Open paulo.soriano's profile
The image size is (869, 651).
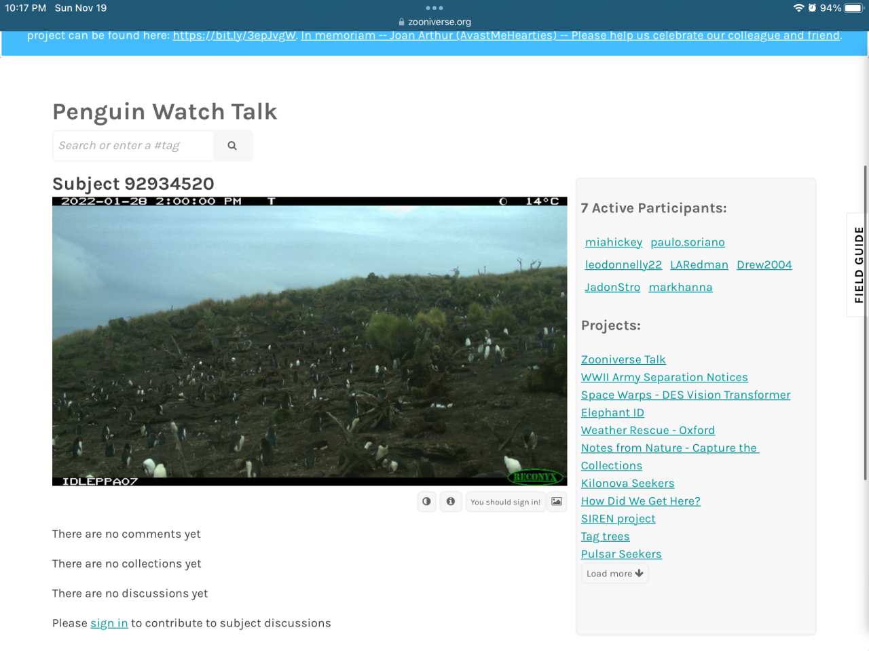point(688,242)
